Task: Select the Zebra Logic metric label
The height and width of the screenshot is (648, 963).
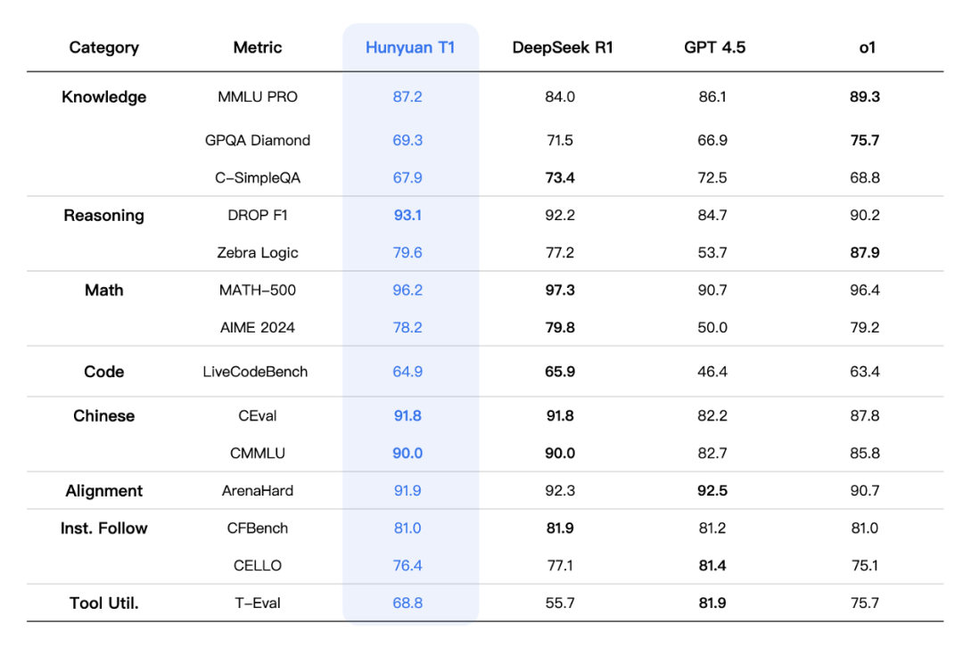Action: [x=258, y=252]
